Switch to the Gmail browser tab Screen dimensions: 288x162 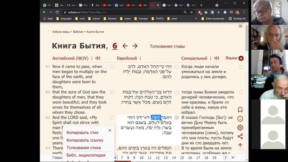point(71,5)
